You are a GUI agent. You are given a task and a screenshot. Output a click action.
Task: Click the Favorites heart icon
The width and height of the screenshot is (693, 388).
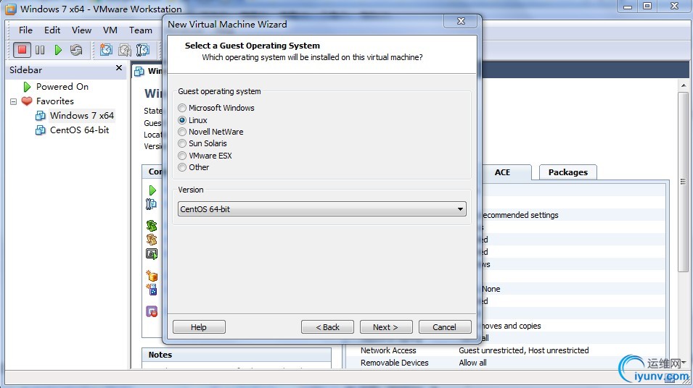pos(27,101)
